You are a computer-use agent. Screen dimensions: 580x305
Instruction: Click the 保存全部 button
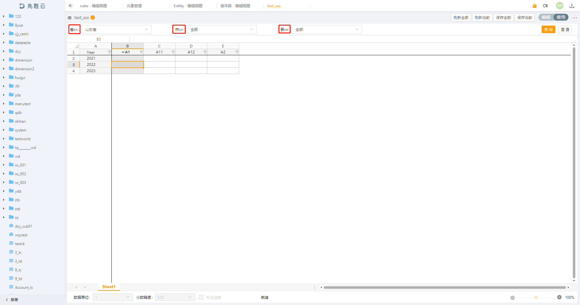point(504,17)
